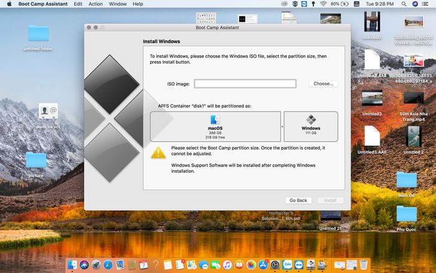Click the Wi-Fi status icon

coord(323,4)
